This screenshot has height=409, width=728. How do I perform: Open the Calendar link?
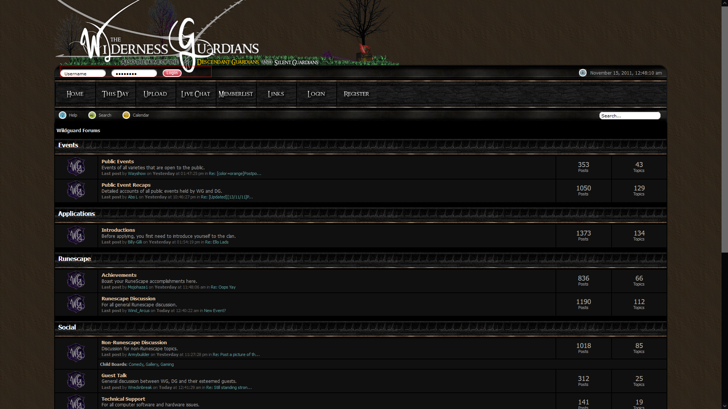click(141, 115)
